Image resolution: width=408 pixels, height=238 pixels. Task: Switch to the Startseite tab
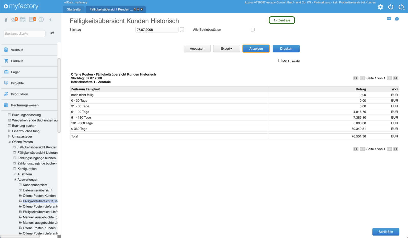[x=74, y=9]
